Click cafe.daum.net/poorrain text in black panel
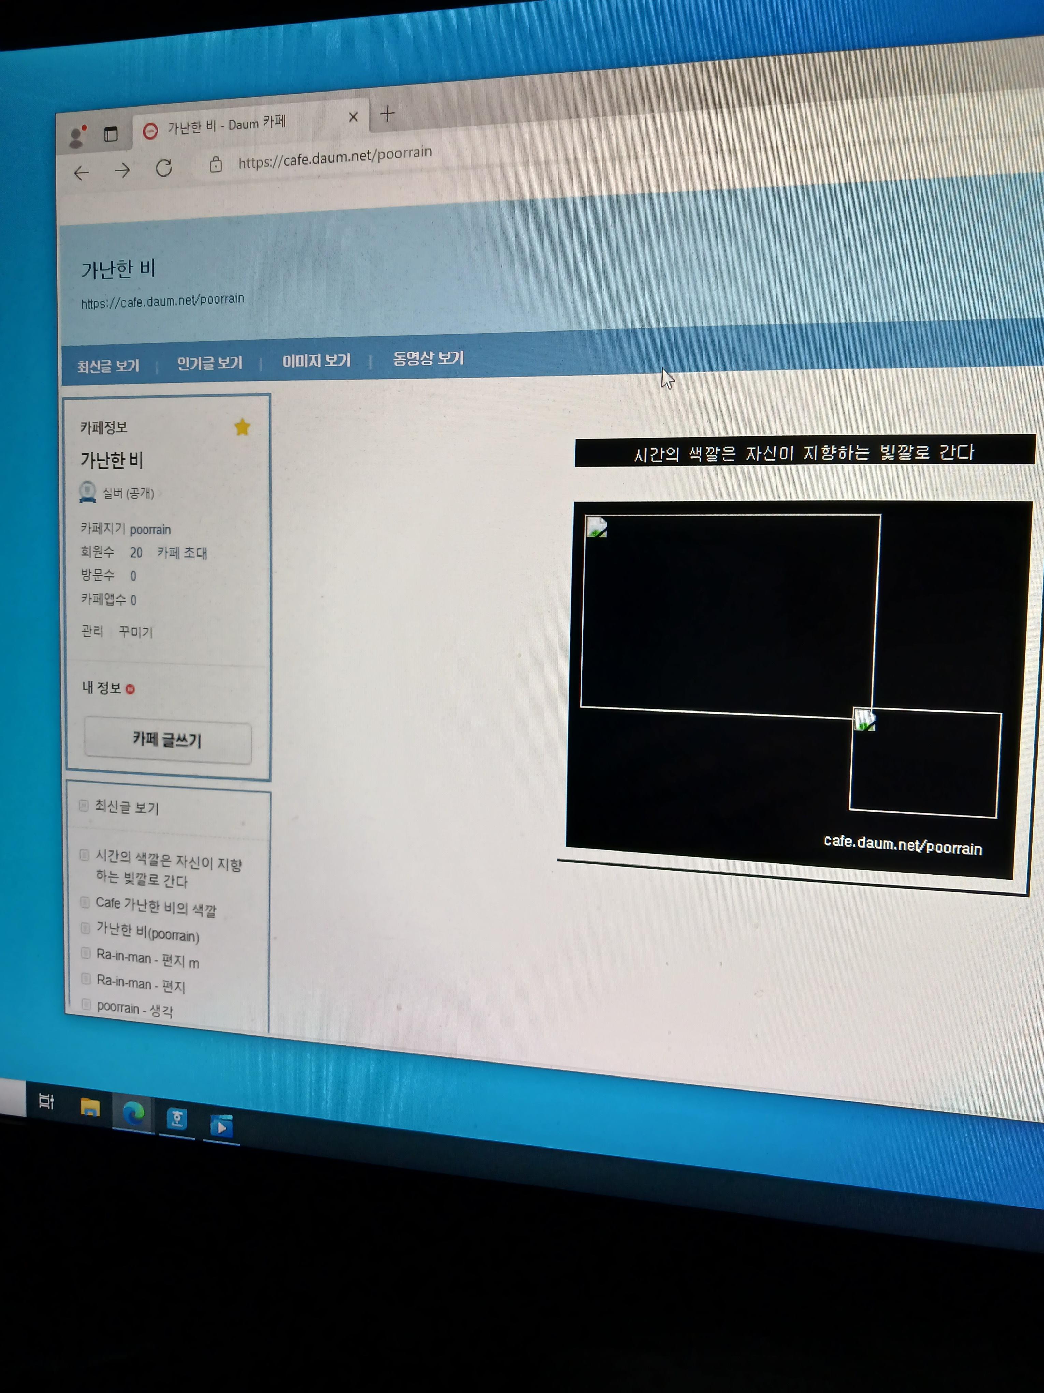1044x1393 pixels. click(902, 844)
